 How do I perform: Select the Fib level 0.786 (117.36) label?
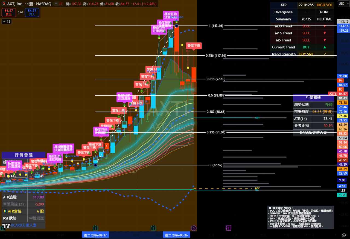[216, 56]
